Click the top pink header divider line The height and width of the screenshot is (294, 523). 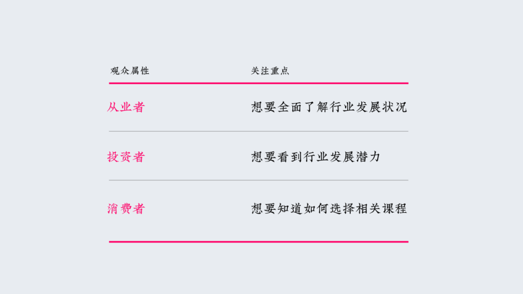tap(259, 83)
